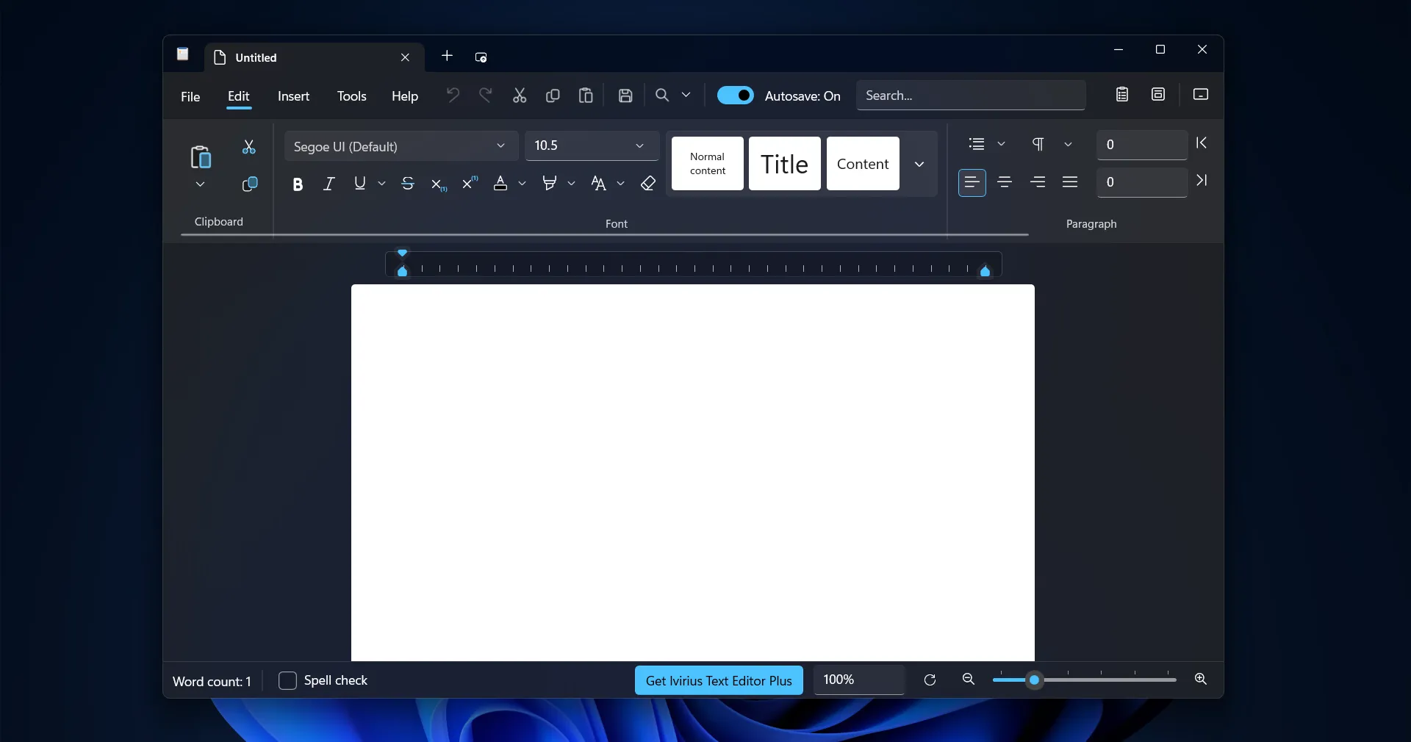Switch to the Insert tab
This screenshot has height=742, width=1411.
tap(293, 96)
